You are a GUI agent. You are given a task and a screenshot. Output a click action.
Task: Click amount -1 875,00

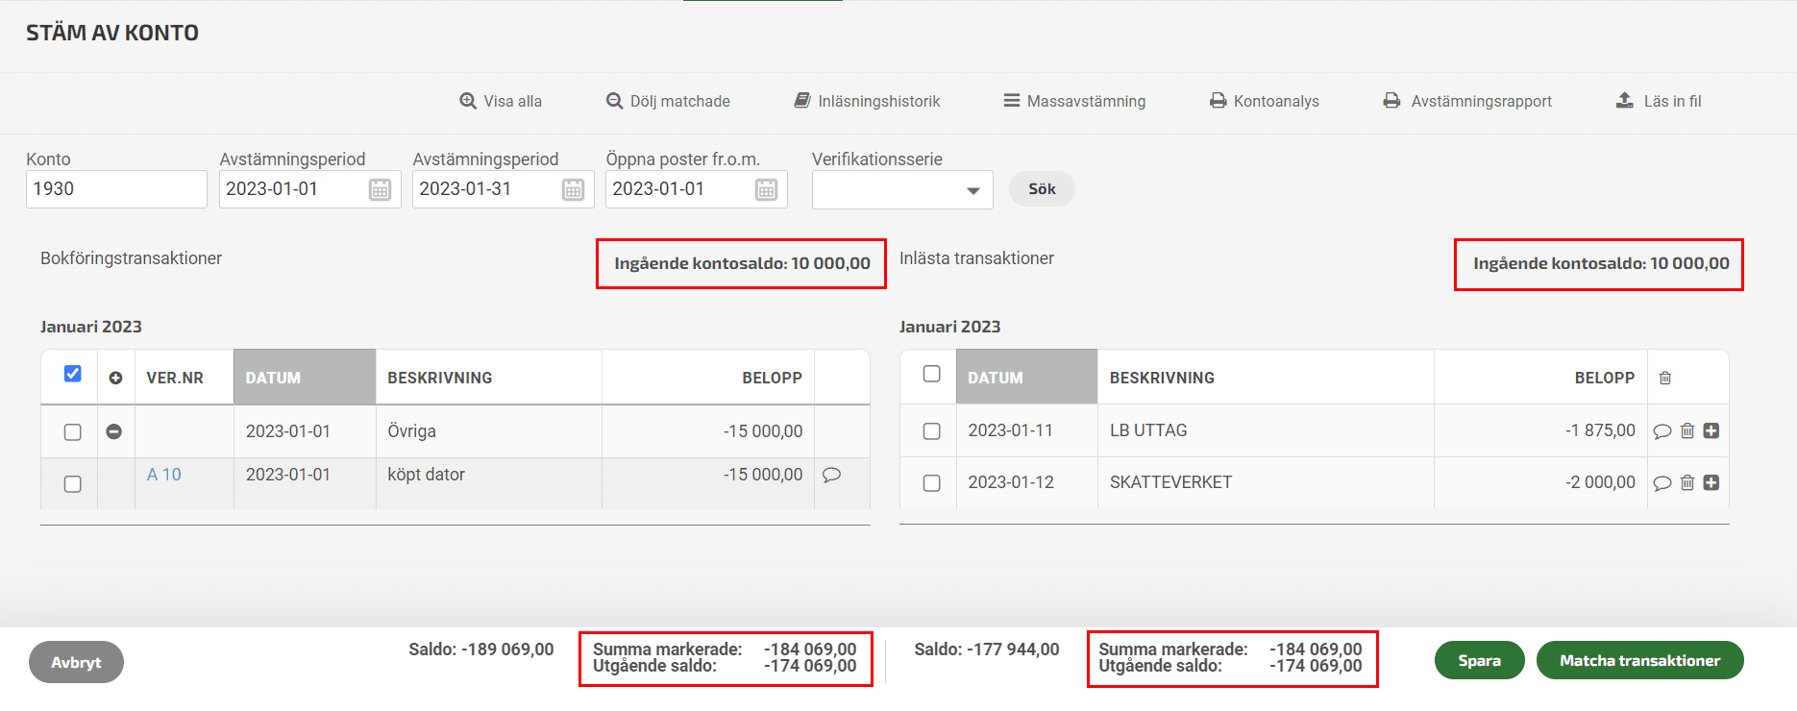(x=1600, y=430)
